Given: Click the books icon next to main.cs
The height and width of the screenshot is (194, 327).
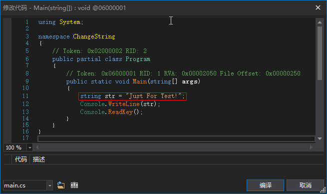Looking at the screenshot, I should (x=74, y=185).
